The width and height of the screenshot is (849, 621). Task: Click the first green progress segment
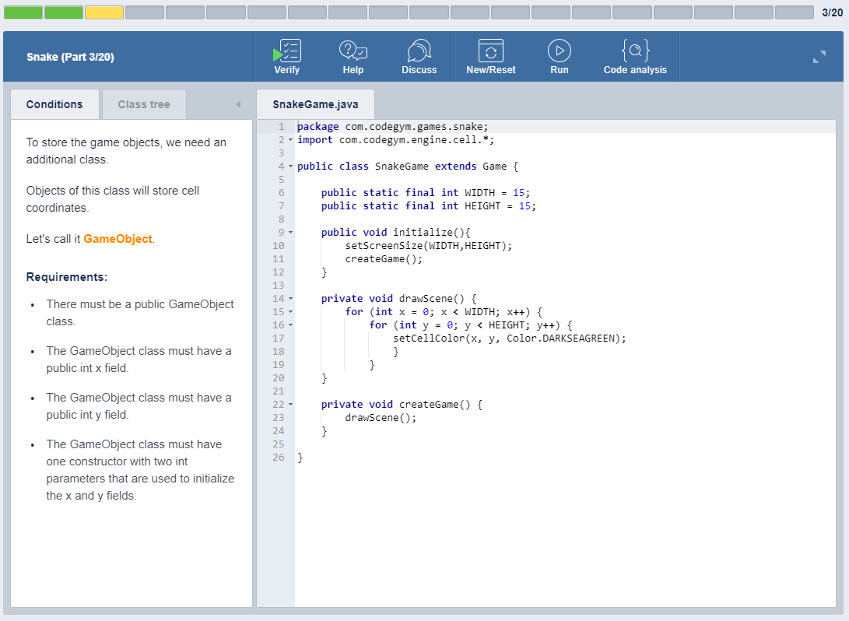pyautogui.click(x=23, y=12)
